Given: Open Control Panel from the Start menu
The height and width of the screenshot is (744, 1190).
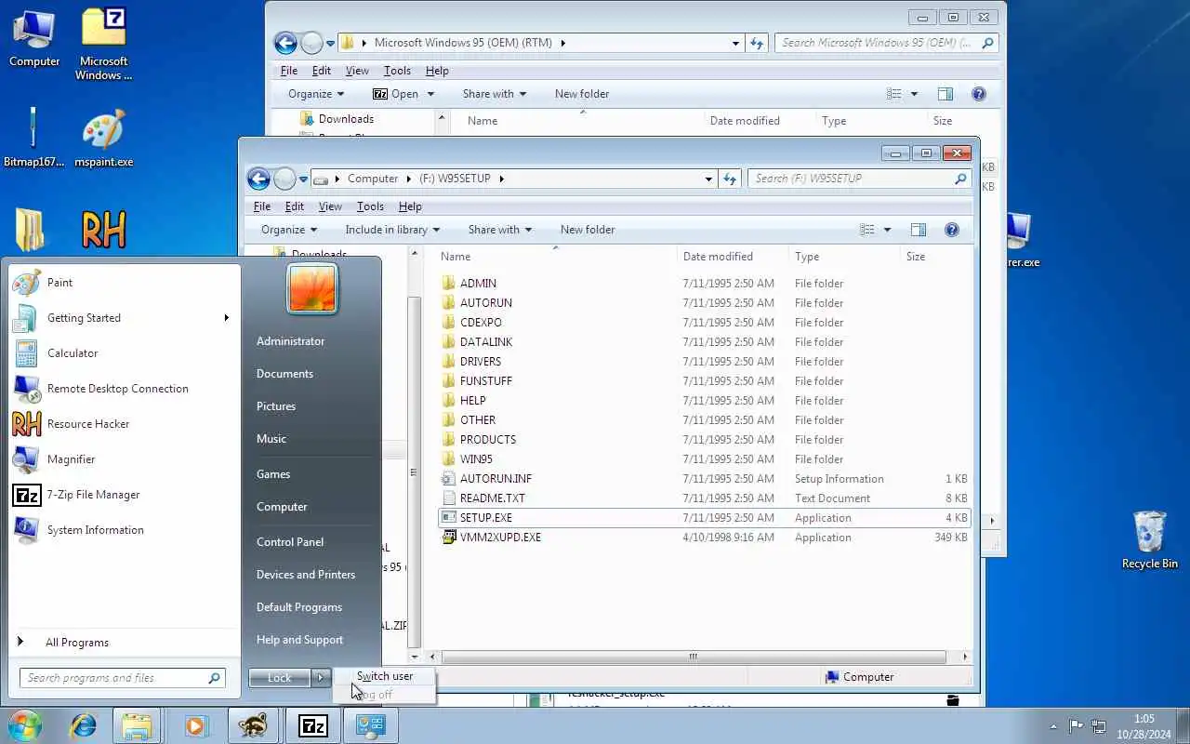Looking at the screenshot, I should click(x=290, y=542).
